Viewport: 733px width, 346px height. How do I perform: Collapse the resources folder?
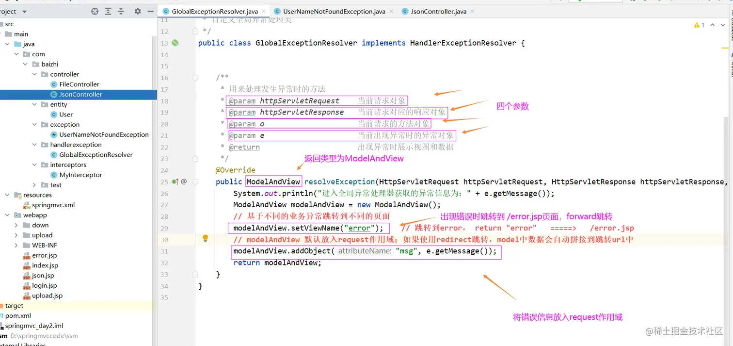click(x=7, y=195)
